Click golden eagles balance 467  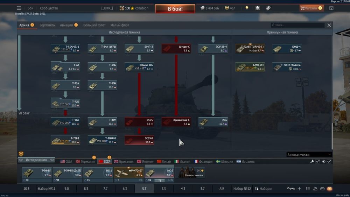pyautogui.click(x=230, y=8)
